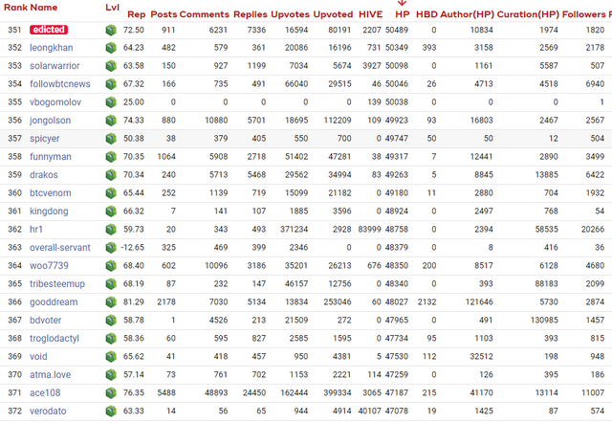Screen dimensions: 612x423
Task: Open verodato's profile link
Action: point(48,411)
